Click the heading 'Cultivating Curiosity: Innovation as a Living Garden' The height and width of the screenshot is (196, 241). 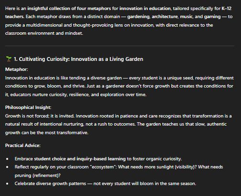tap(81, 59)
